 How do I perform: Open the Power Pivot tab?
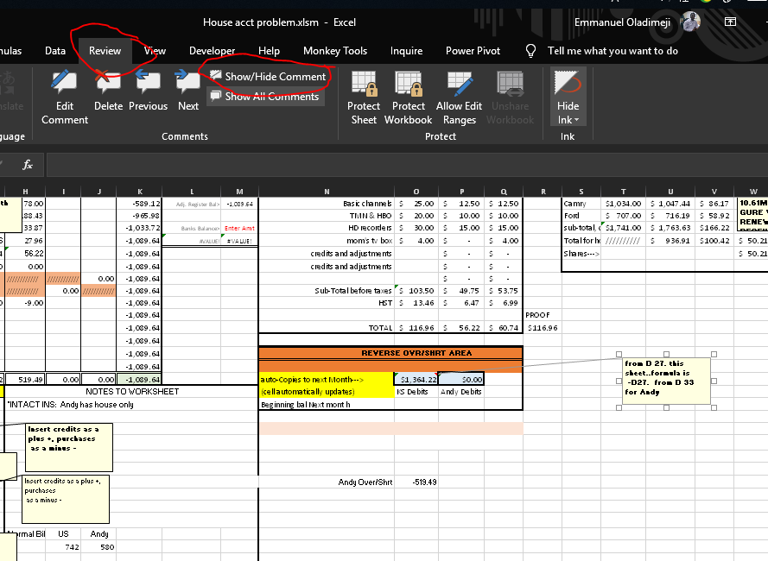[x=473, y=51]
